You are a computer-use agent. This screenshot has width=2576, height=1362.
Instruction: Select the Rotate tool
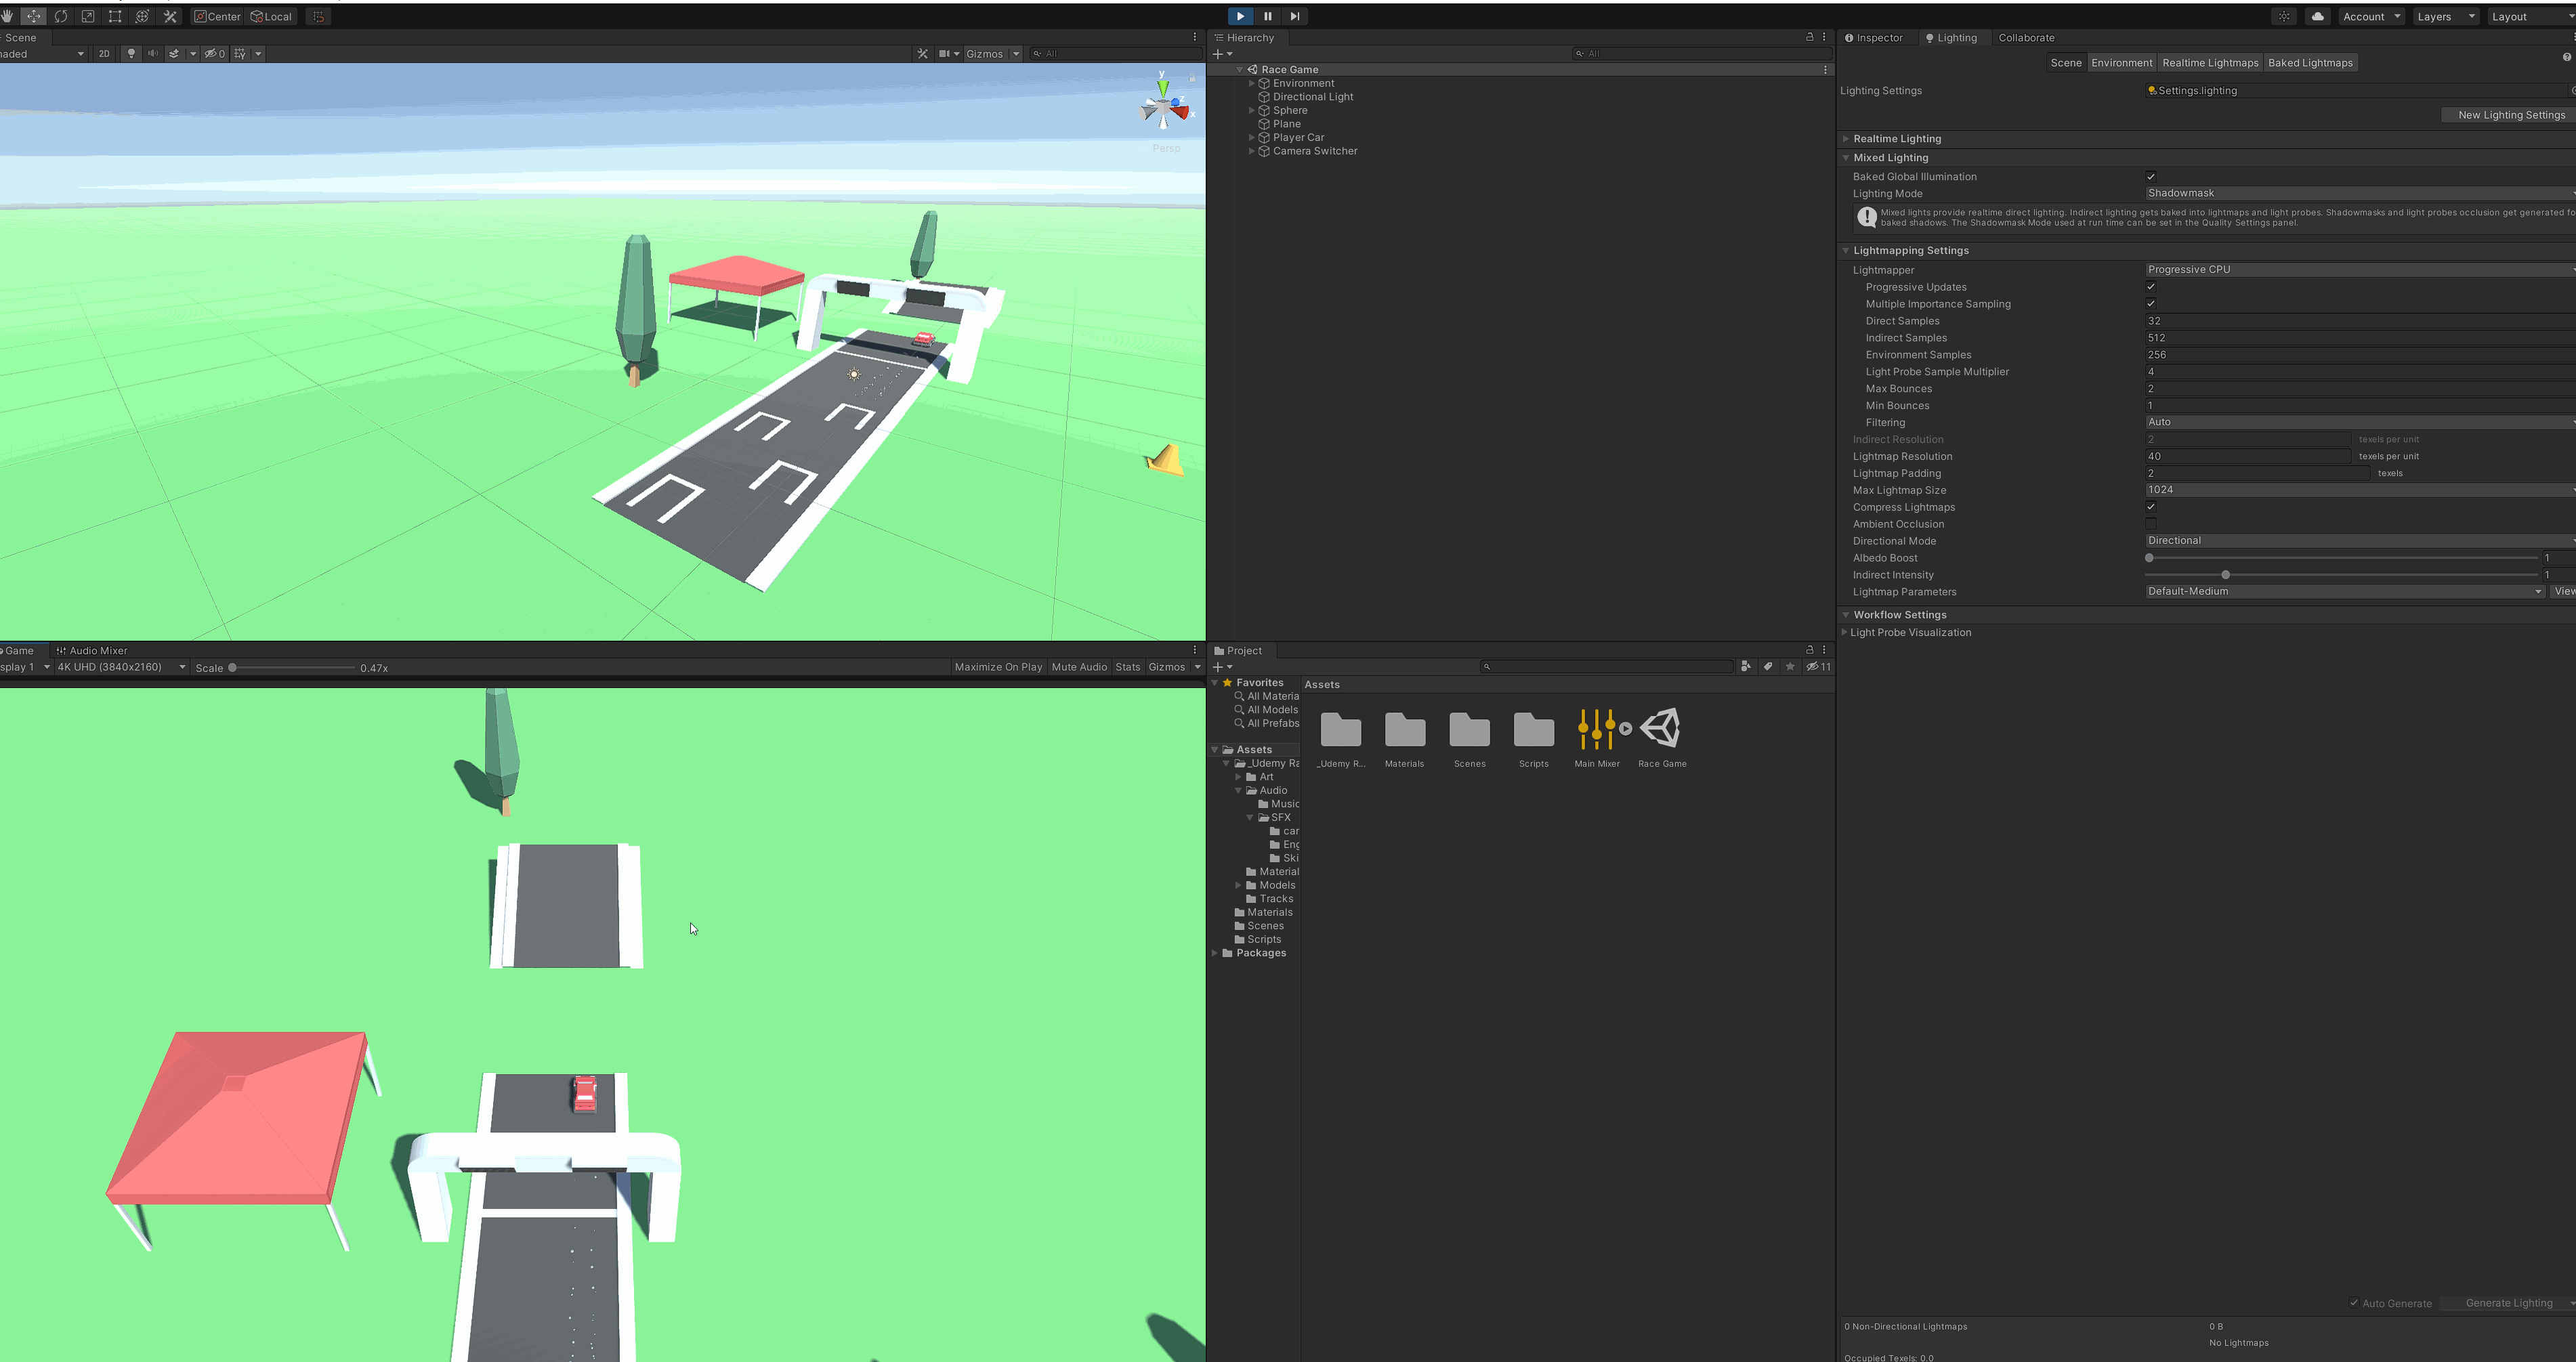tap(61, 16)
